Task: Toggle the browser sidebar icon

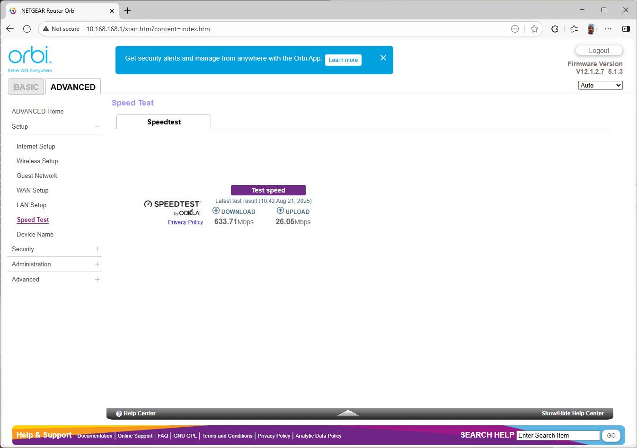Action: click(x=626, y=29)
